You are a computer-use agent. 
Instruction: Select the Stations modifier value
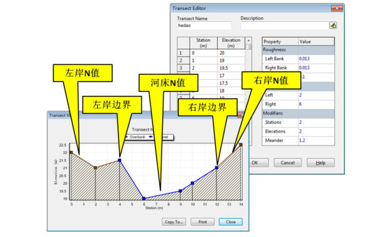(x=316, y=123)
